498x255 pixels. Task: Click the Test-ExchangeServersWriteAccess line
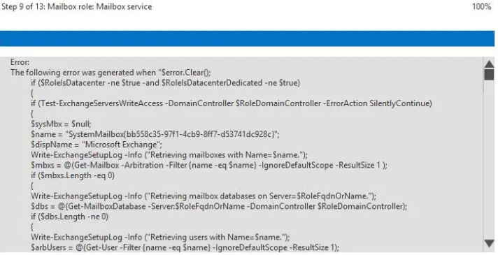click(x=232, y=103)
